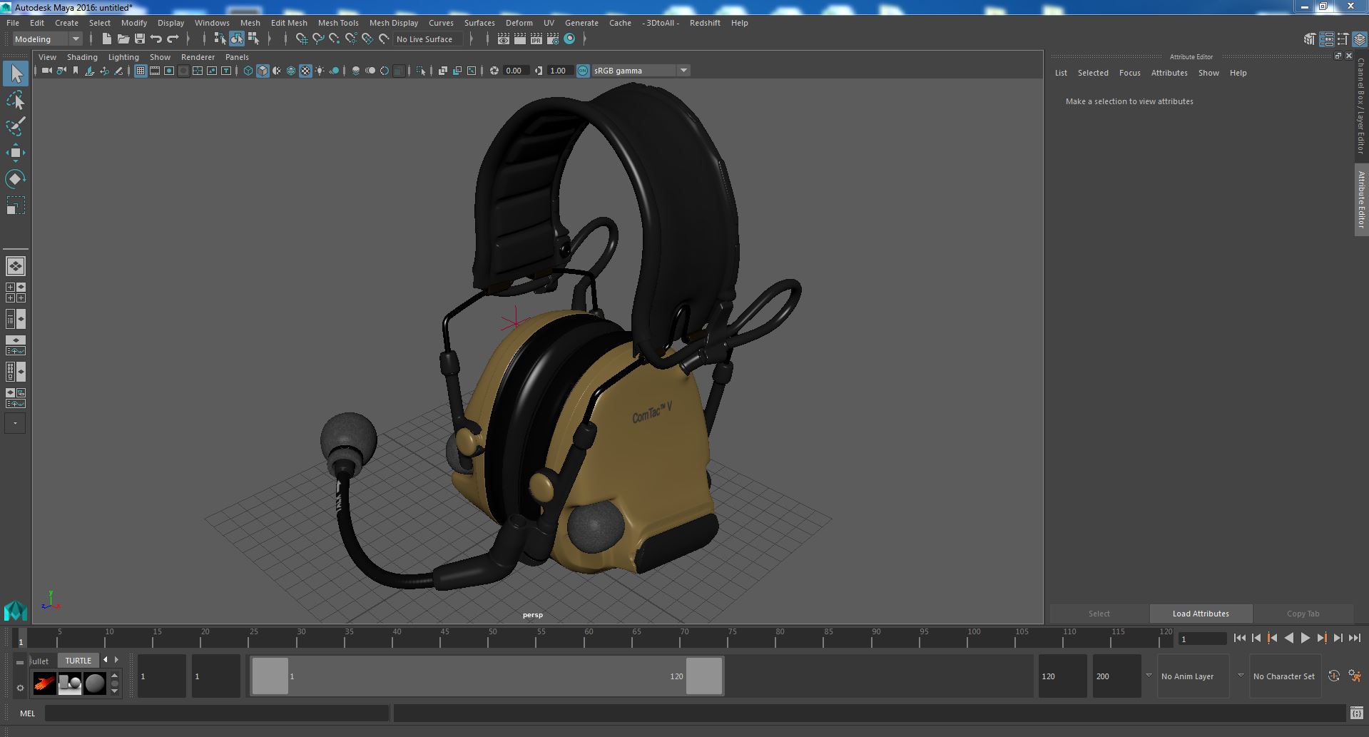Step back one frame
This screenshot has height=737, width=1369.
coord(1256,639)
